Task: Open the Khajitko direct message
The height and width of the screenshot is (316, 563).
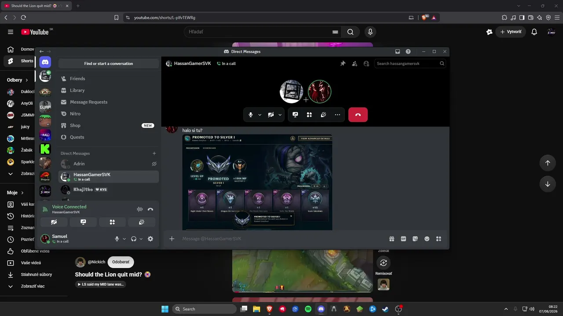Action: pyautogui.click(x=109, y=190)
